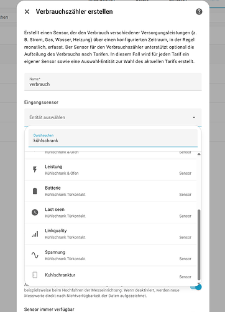The width and height of the screenshot is (225, 312).
Task: Pick the Spannung sensor entry
Action: pyautogui.click(x=111, y=255)
